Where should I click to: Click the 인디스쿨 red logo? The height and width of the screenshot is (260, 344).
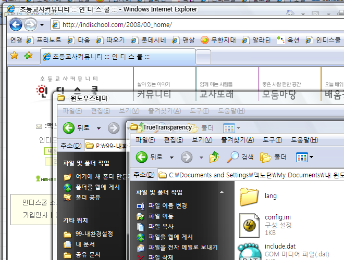42,92
